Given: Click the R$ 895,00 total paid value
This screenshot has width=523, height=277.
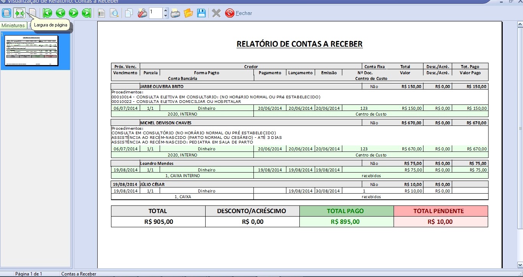Looking at the screenshot, I should click(x=345, y=222).
